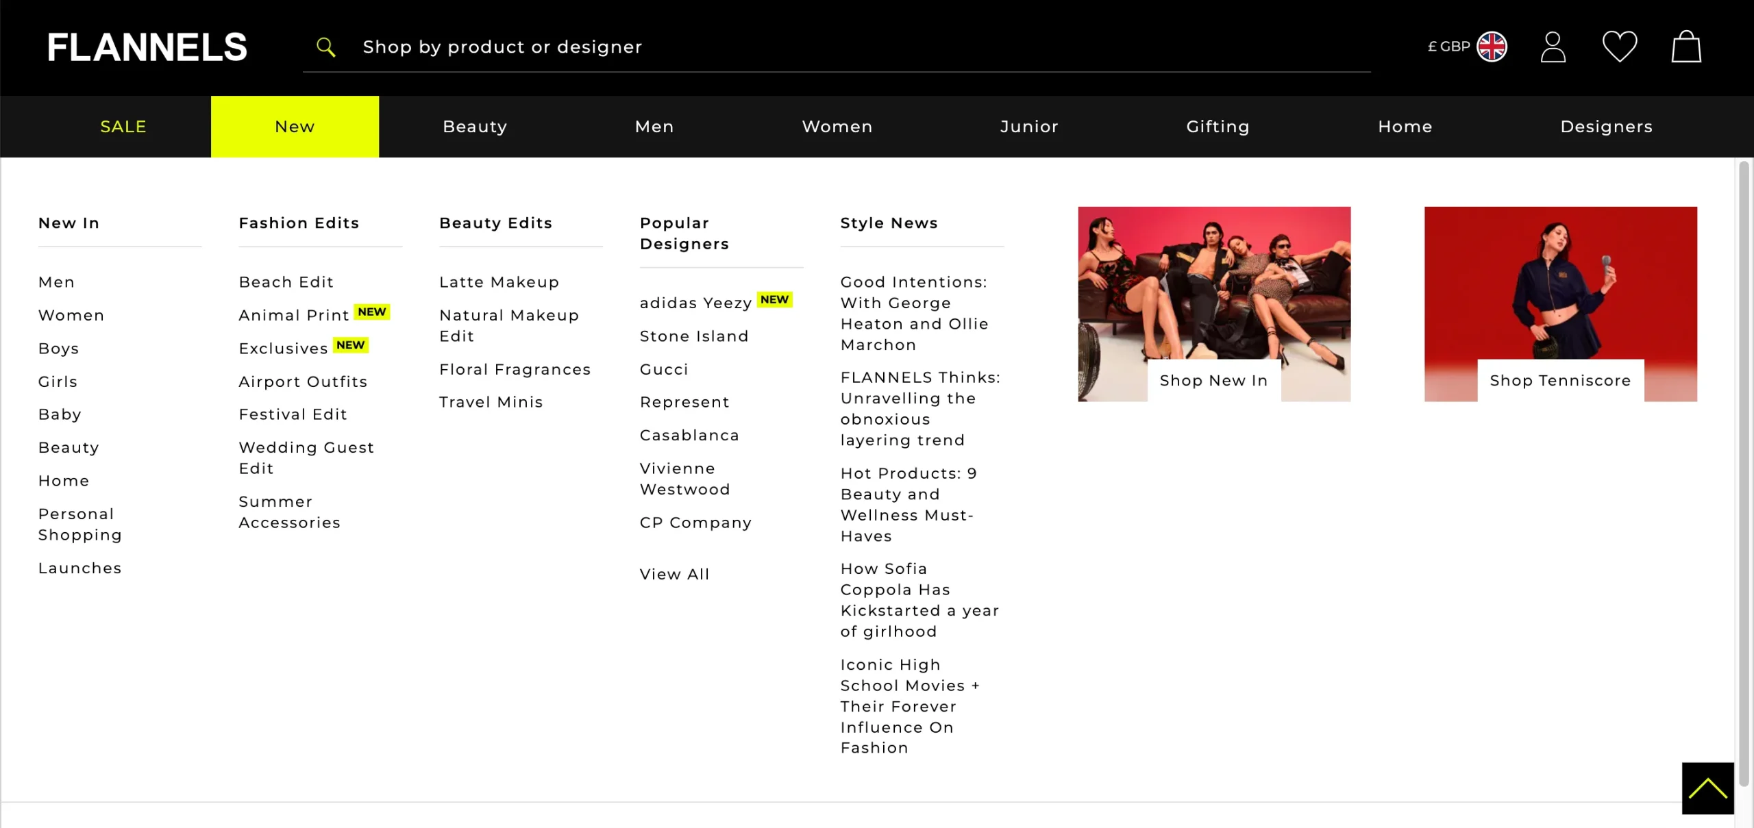This screenshot has width=1754, height=828.
Task: Open the Home navigation menu
Action: click(x=1405, y=127)
